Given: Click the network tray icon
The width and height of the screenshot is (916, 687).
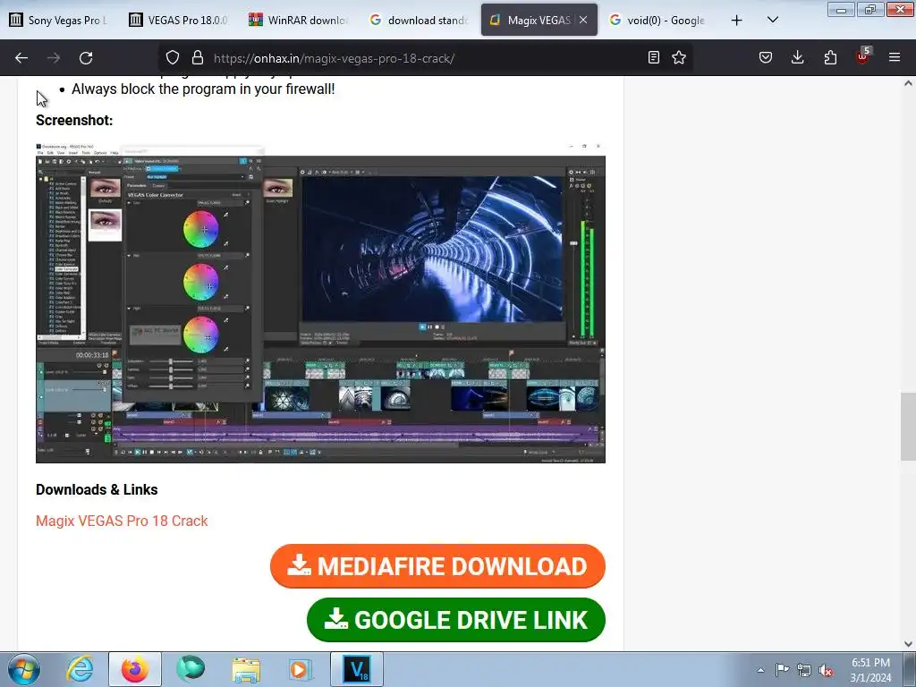Looking at the screenshot, I should click(804, 670).
